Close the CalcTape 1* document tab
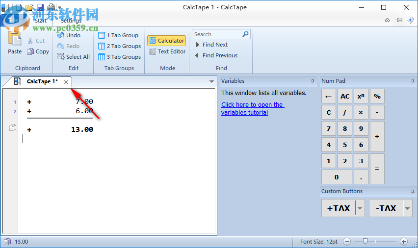This screenshot has height=248, width=418. pos(66,82)
